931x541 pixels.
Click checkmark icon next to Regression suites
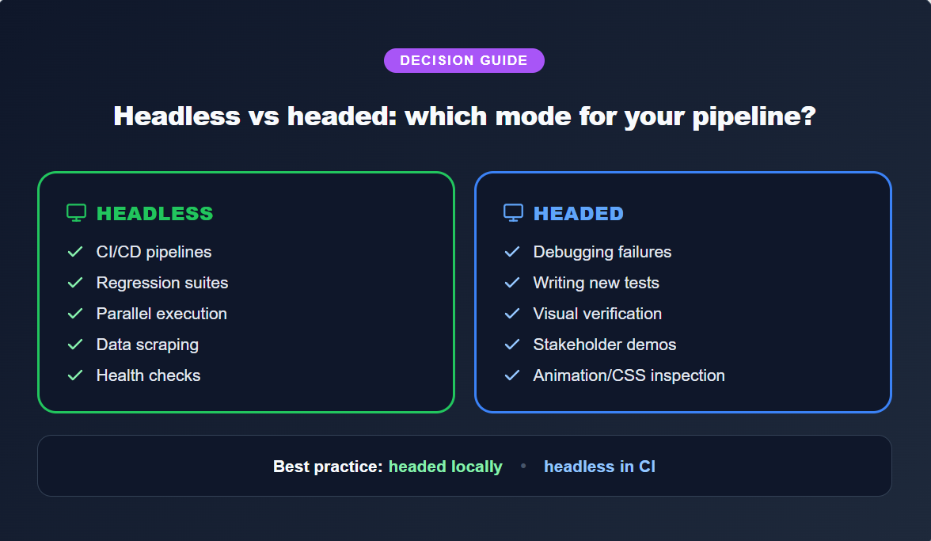(75, 283)
